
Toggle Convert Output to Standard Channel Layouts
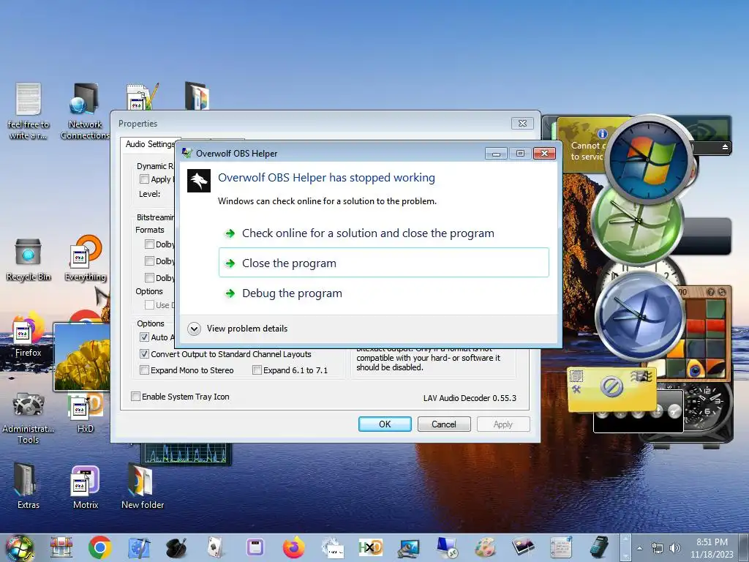coord(144,354)
